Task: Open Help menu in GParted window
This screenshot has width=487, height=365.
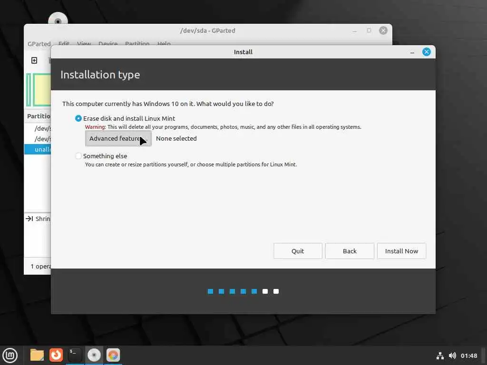Action: [x=164, y=44]
